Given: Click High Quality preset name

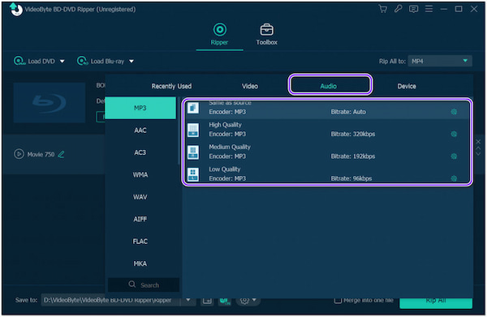Looking at the screenshot, I should pos(225,125).
